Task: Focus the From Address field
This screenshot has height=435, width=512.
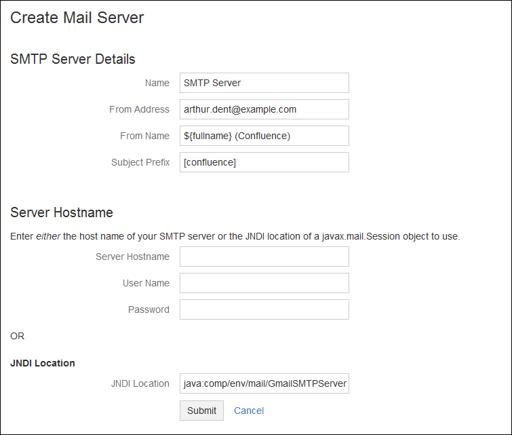Action: (264, 109)
